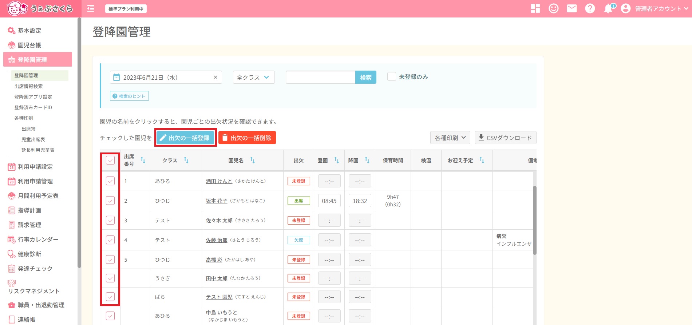This screenshot has width=692, height=325.
Task: Open the notifications bell icon
Action: coord(609,8)
